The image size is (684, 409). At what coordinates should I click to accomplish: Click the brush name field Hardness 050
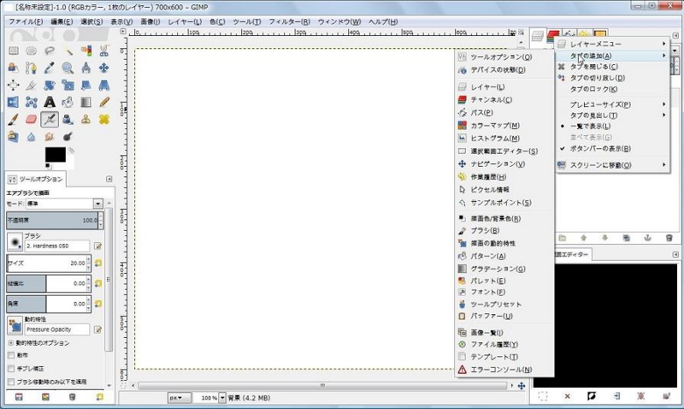coord(57,246)
